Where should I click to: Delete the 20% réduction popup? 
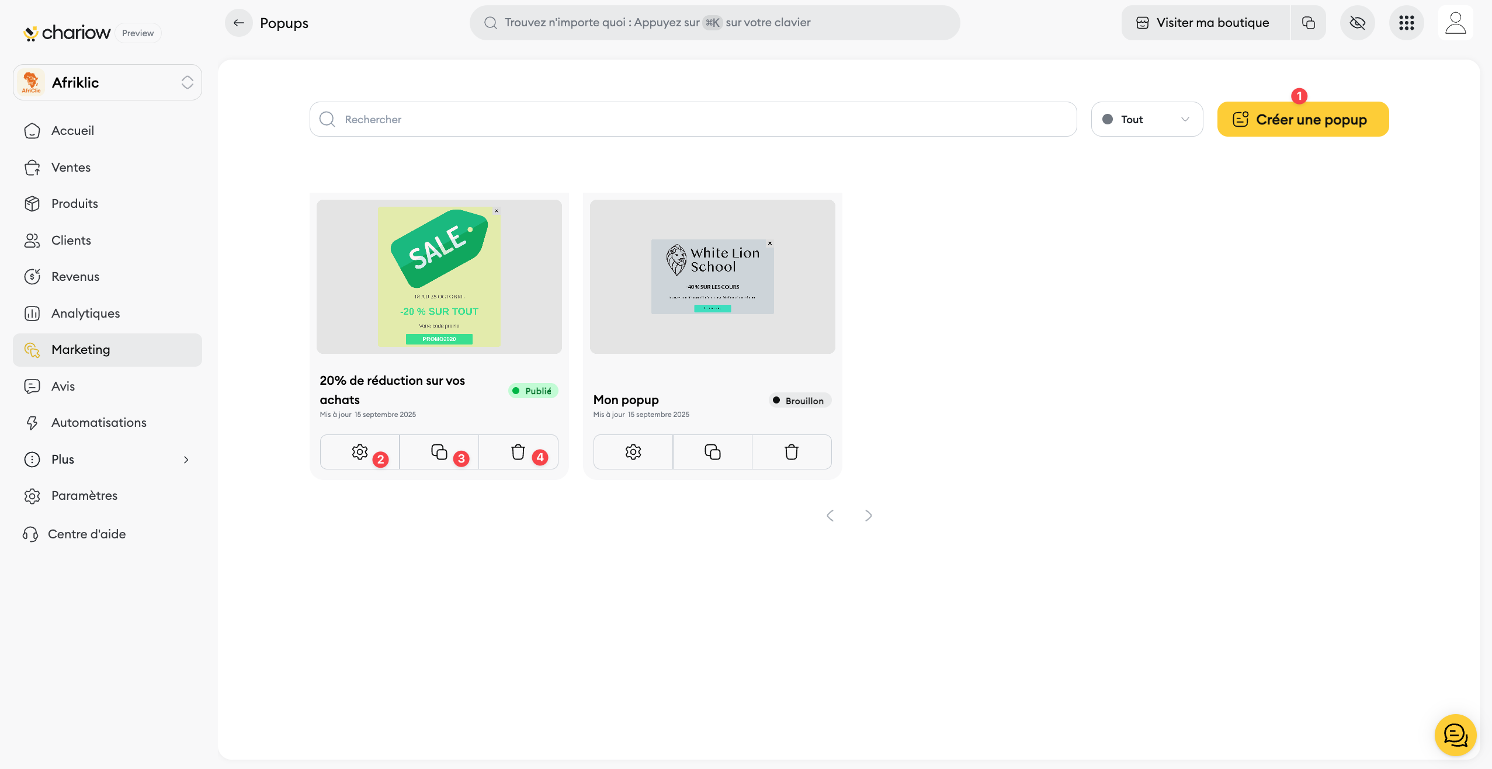pyautogui.click(x=518, y=452)
